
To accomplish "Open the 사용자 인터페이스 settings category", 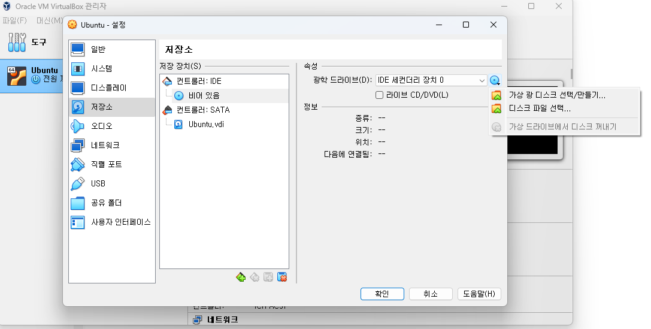I will pyautogui.click(x=111, y=222).
